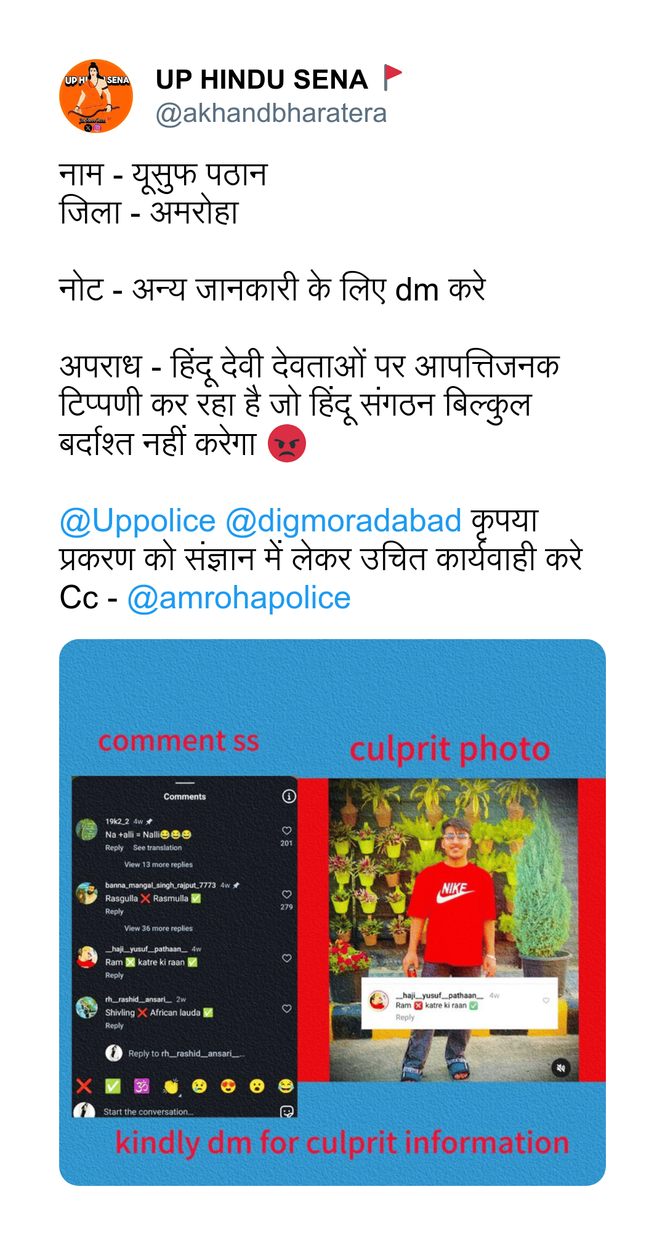
Task: Tap the muted speaker icon on photo
Action: point(560,1068)
